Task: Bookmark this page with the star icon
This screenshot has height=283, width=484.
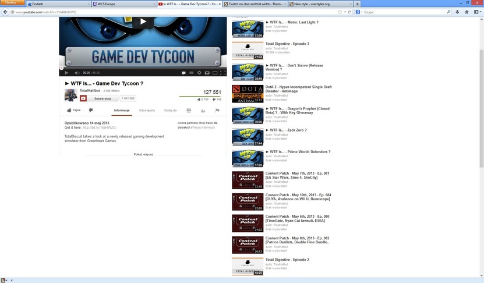Action: click(340, 12)
